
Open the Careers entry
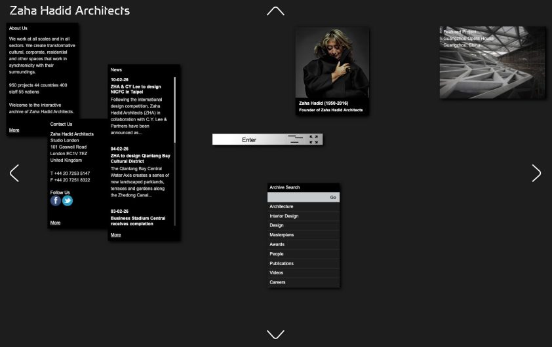pyautogui.click(x=278, y=282)
